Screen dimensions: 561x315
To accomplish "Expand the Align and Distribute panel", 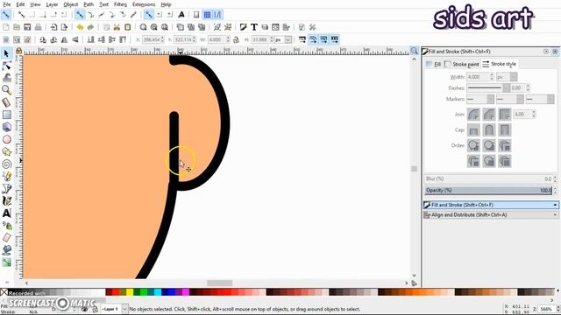I will tap(490, 215).
